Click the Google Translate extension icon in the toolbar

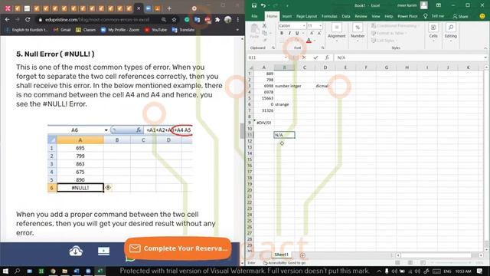coord(197,19)
